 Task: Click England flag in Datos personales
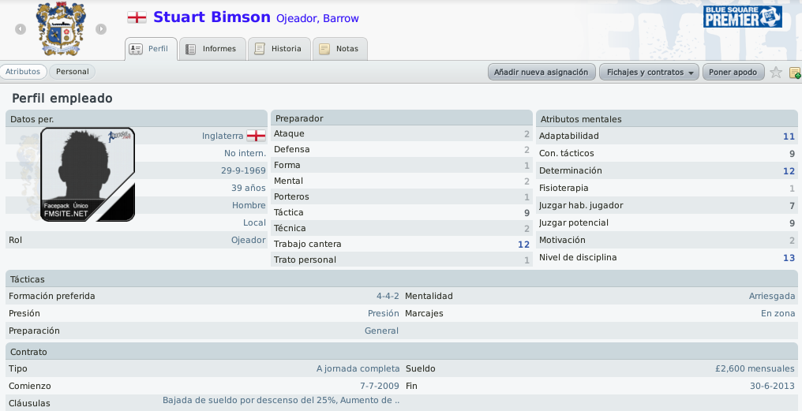(257, 136)
